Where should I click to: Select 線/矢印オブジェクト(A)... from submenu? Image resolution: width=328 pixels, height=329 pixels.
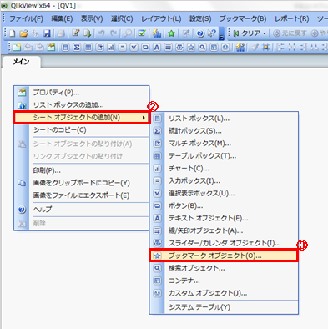[224, 230]
